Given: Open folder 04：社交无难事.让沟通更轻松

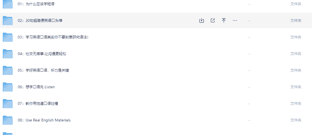Looking at the screenshot, I should [42, 54].
